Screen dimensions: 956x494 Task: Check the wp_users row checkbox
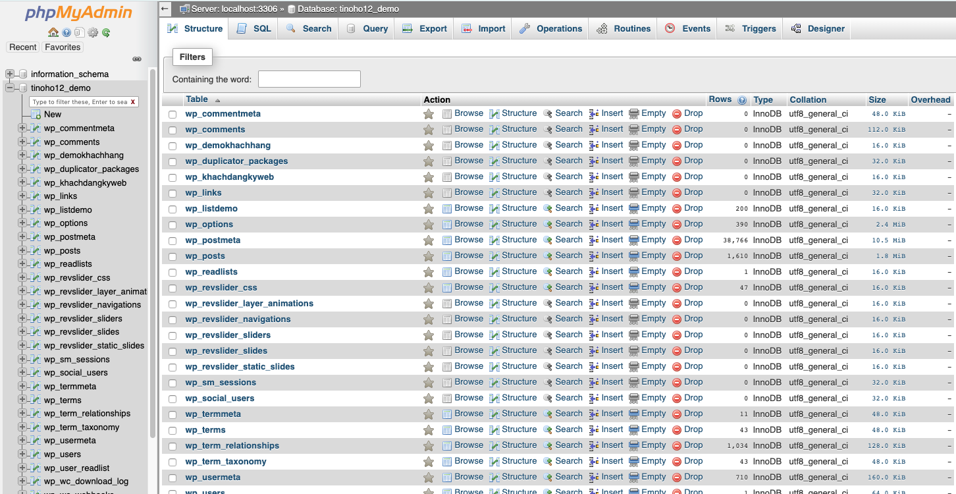pyautogui.click(x=172, y=491)
